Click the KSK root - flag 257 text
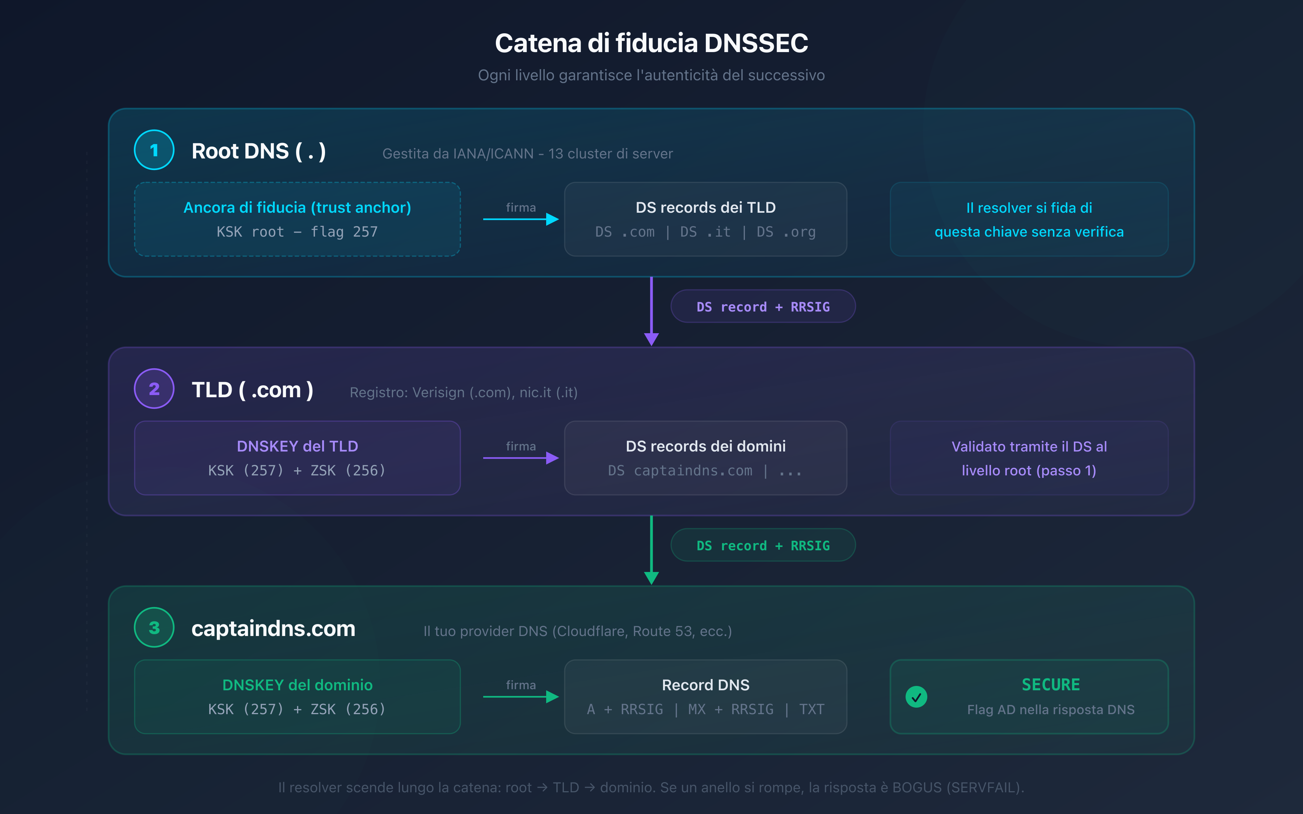Image resolution: width=1303 pixels, height=814 pixels. click(297, 232)
